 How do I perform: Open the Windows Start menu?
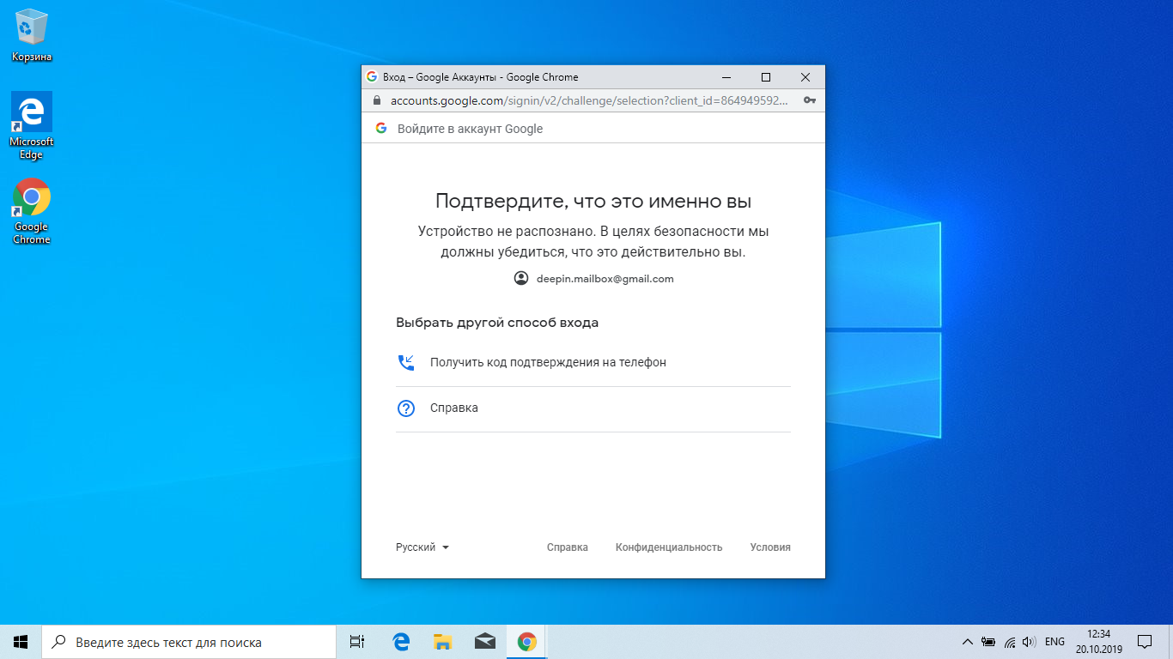pyautogui.click(x=21, y=642)
